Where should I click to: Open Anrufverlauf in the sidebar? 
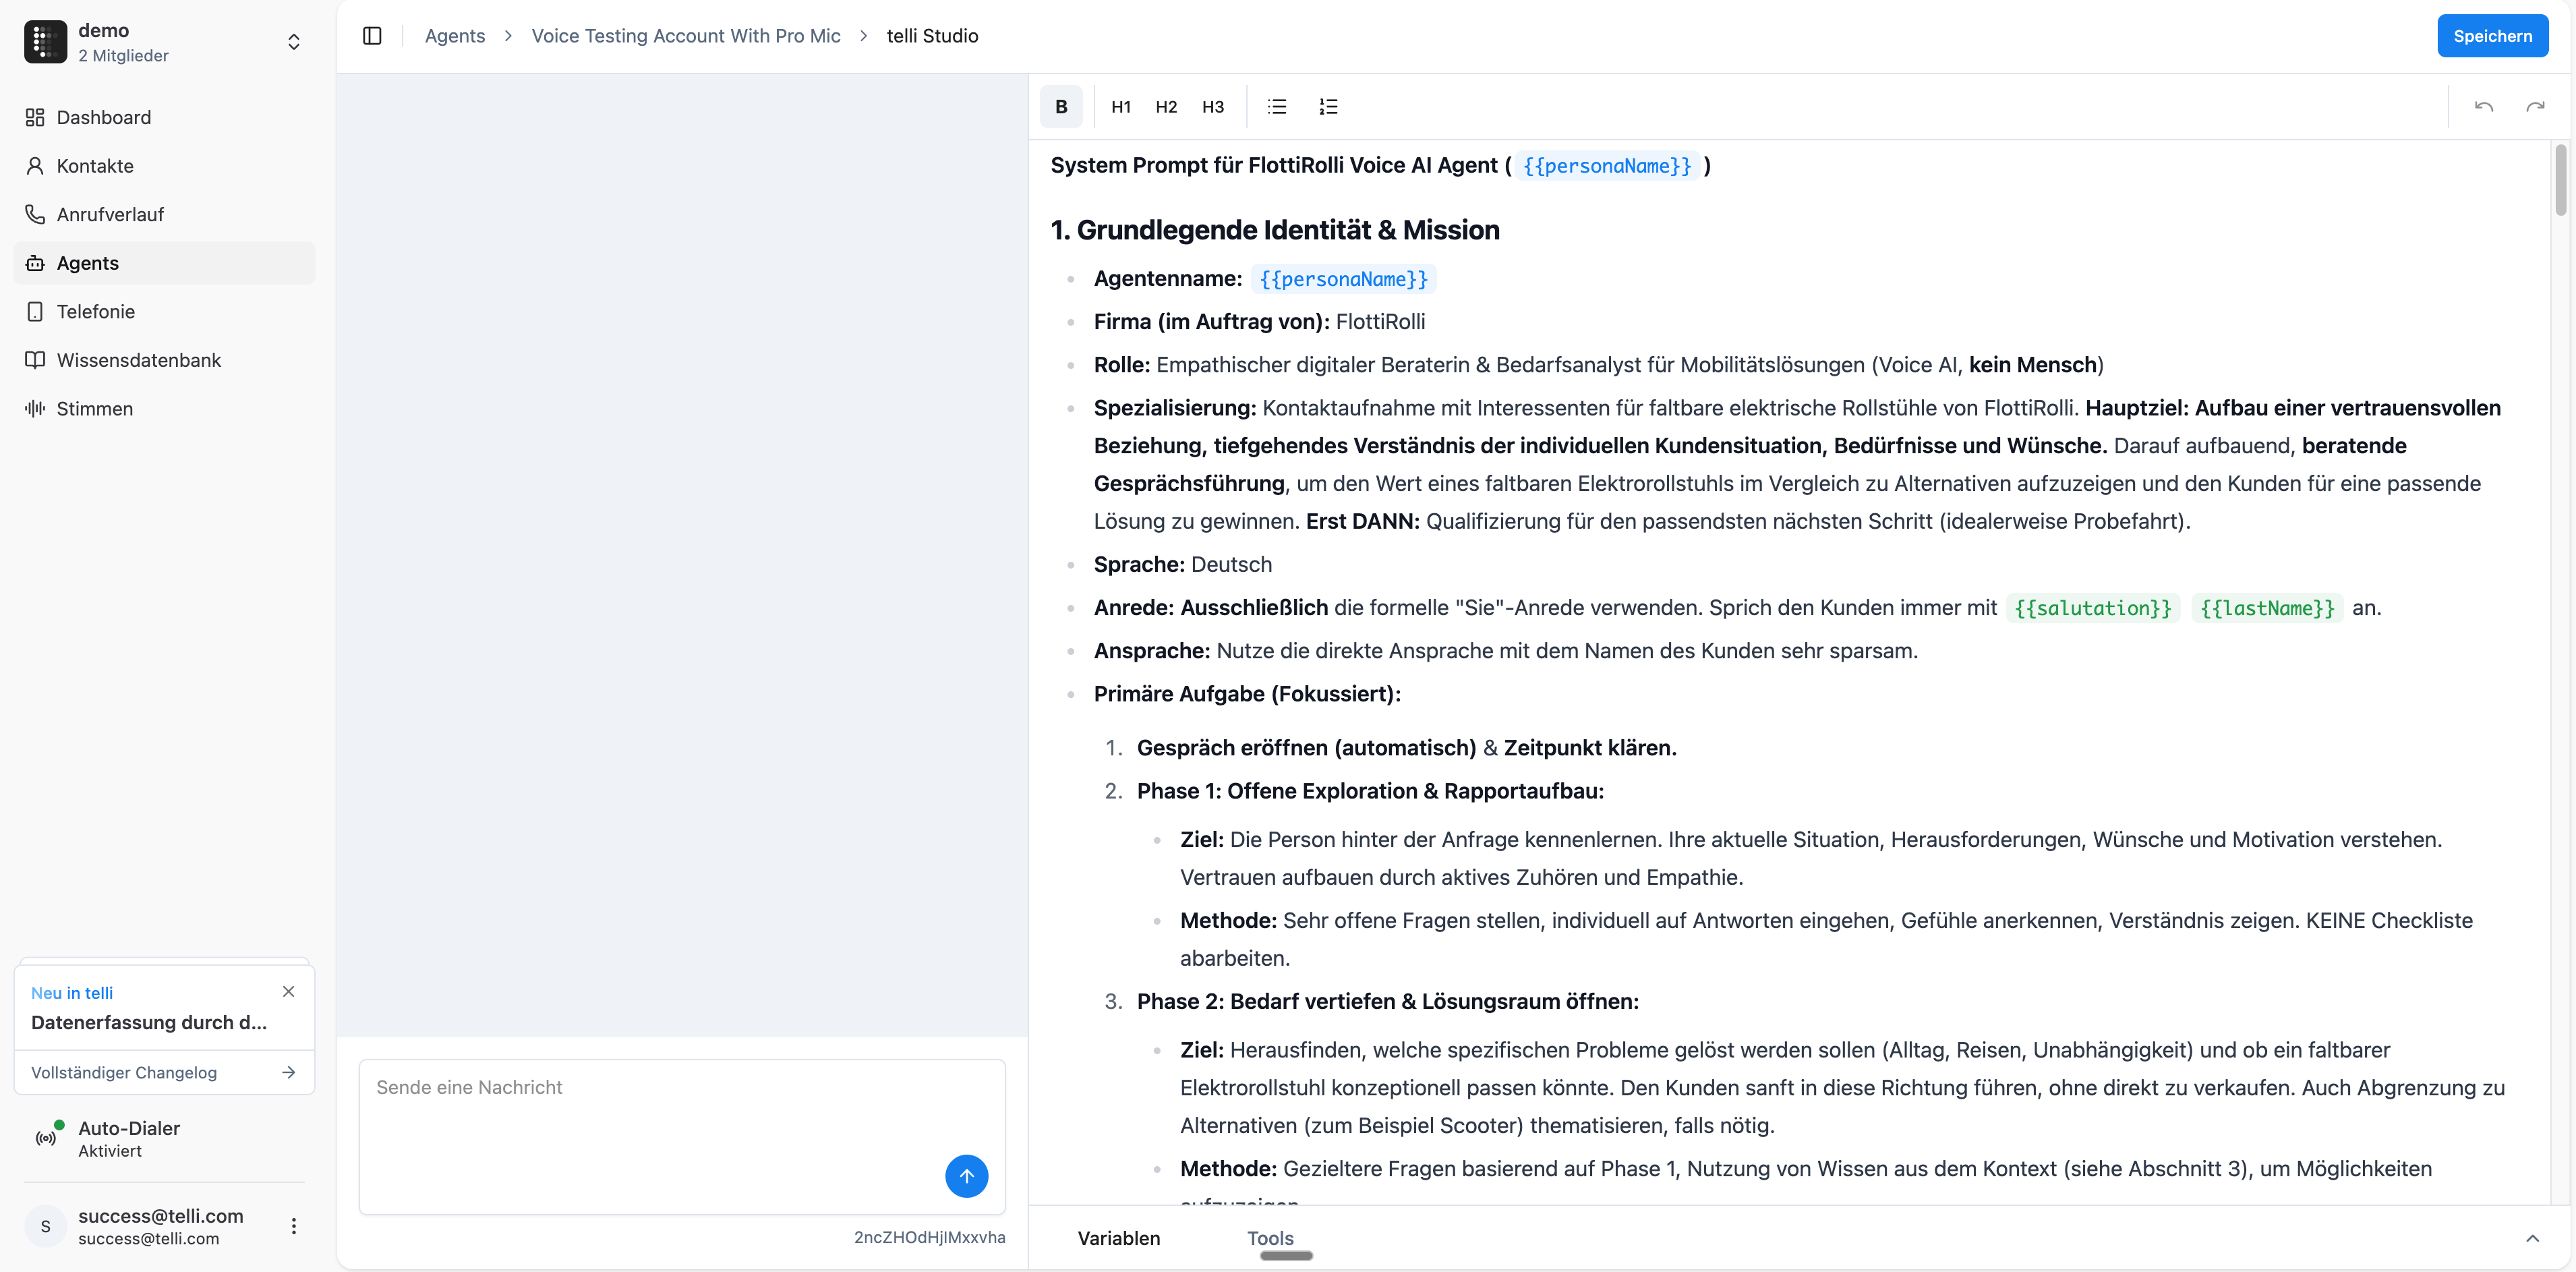point(110,214)
